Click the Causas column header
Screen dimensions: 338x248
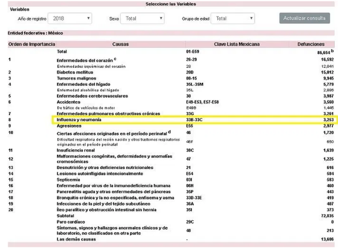tap(120, 44)
